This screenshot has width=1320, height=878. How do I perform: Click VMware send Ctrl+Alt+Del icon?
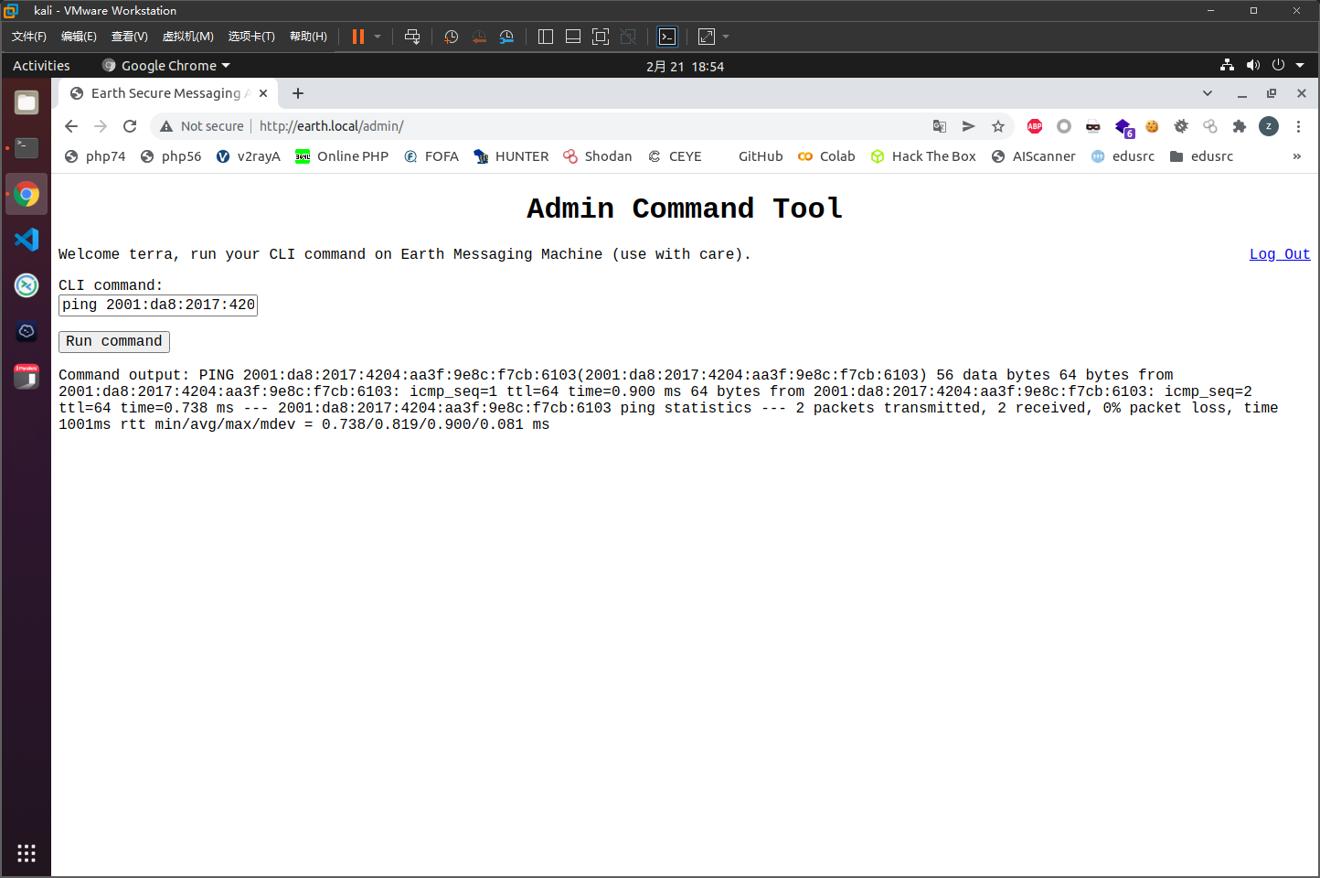[412, 37]
